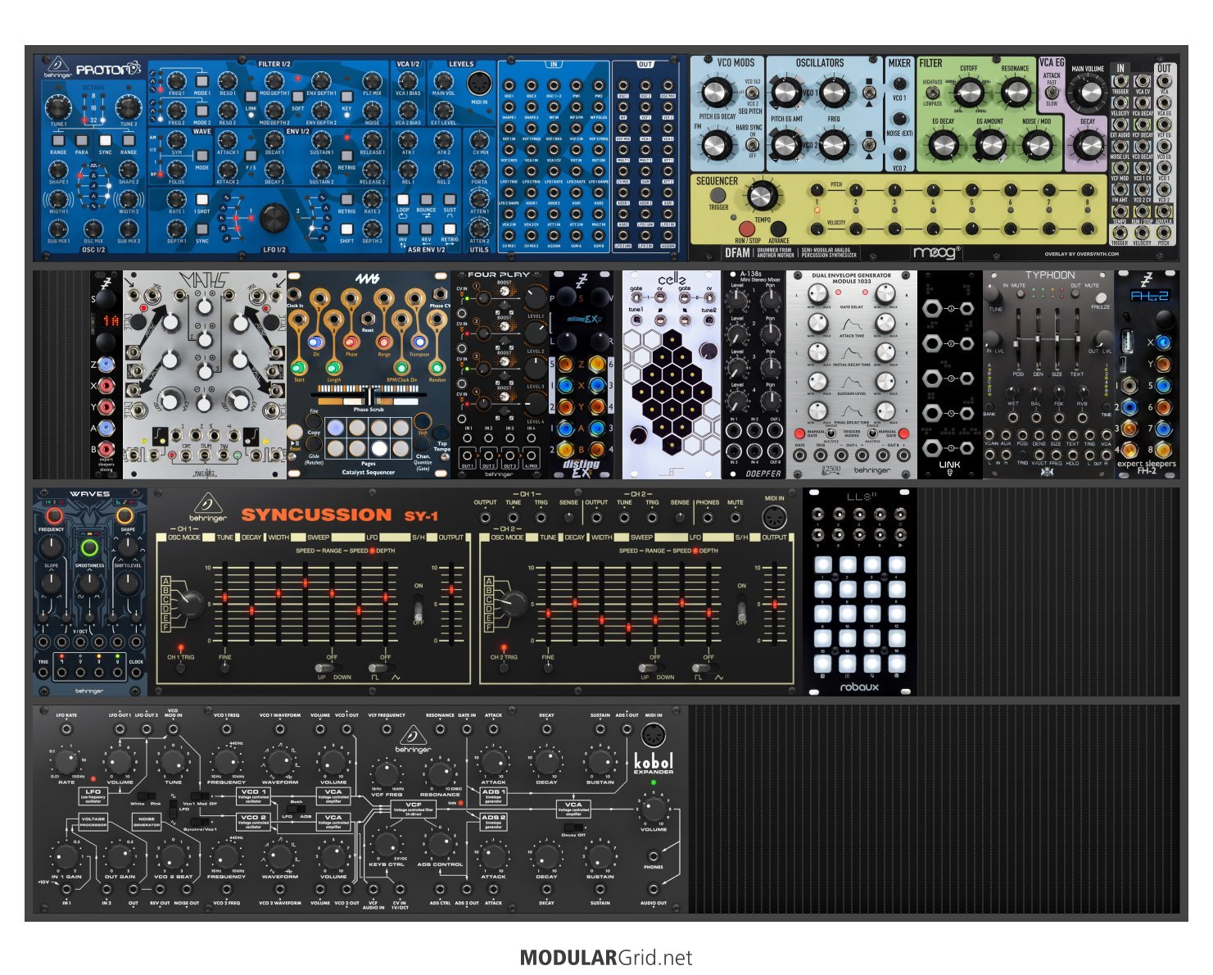The width and height of the screenshot is (1213, 975).
Task: Click the Typhoon FREEZE button
Action: 1101,298
